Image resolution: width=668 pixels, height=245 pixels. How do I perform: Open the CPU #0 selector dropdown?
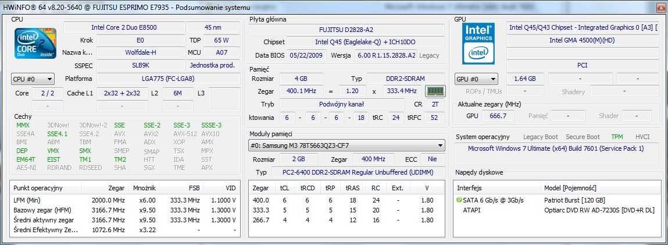tap(33, 79)
